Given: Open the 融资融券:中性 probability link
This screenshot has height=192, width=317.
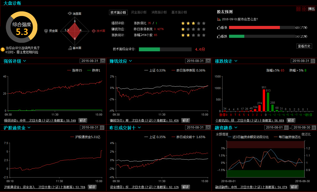Looking at the screenshot, I should (x=251, y=187).
